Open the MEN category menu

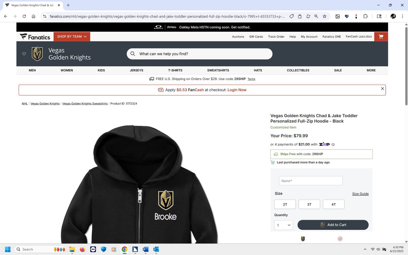pos(32,70)
